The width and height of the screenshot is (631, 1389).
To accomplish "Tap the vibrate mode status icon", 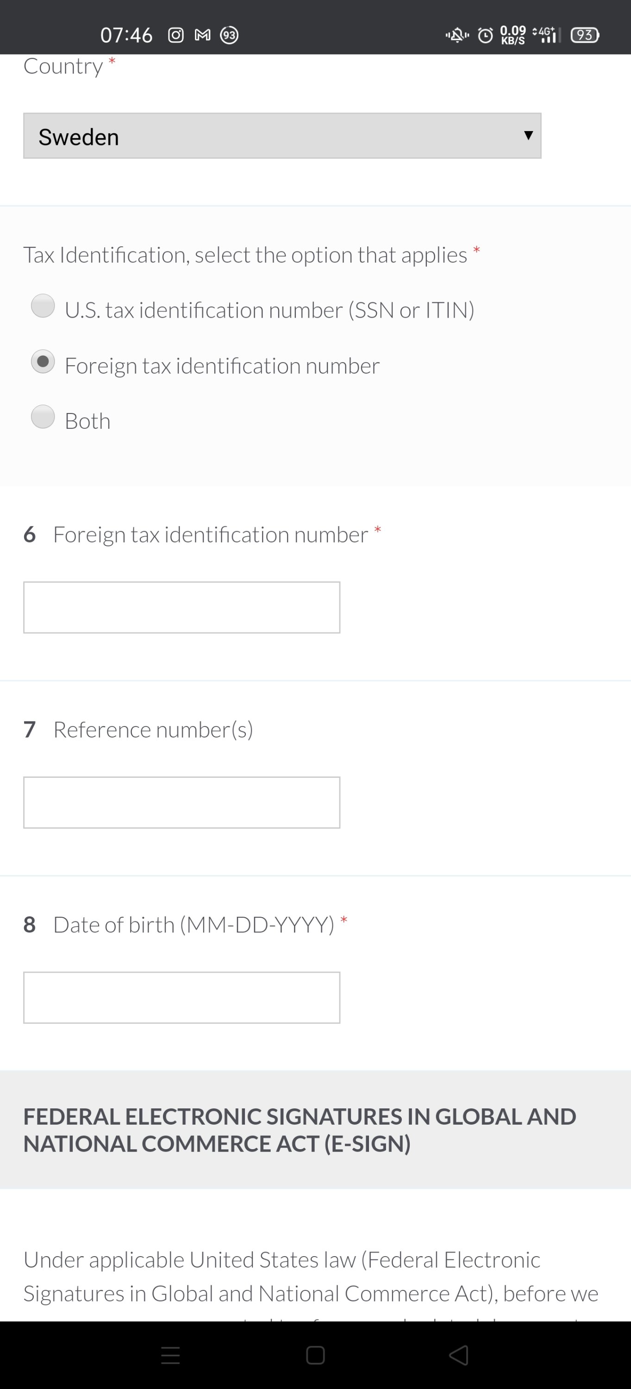I will click(457, 36).
